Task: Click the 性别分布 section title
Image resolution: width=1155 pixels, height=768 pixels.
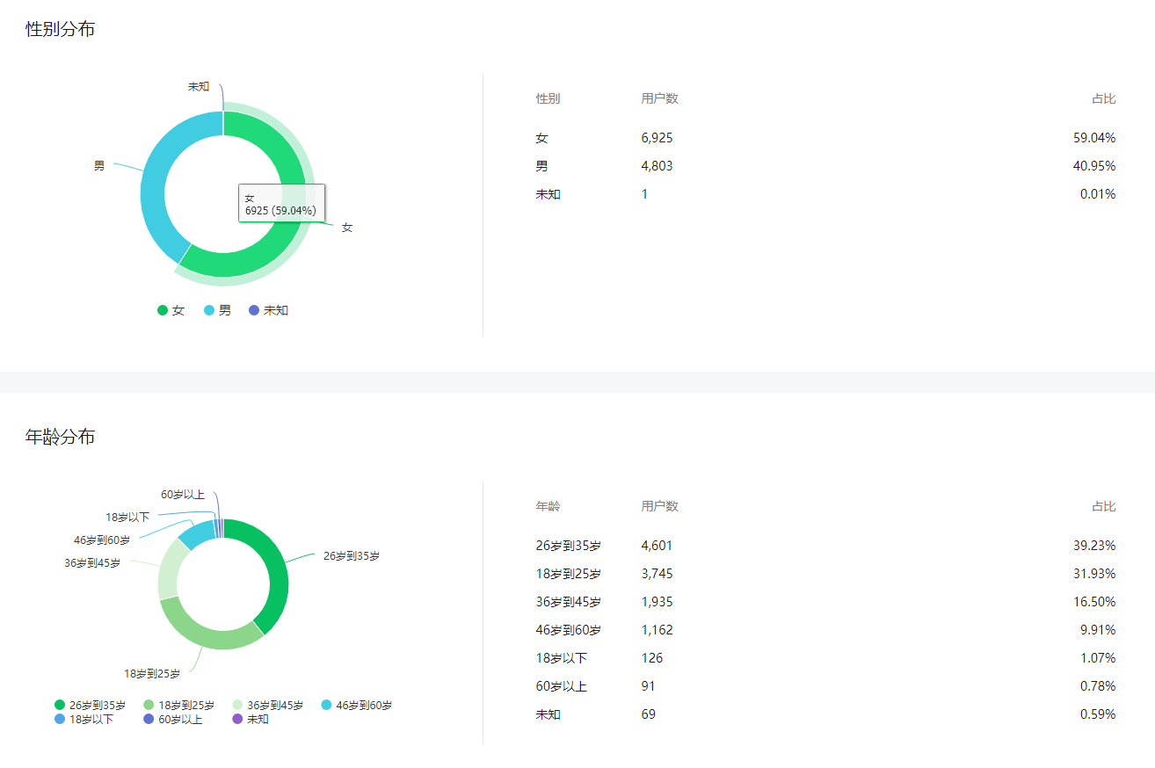Action: tap(60, 29)
